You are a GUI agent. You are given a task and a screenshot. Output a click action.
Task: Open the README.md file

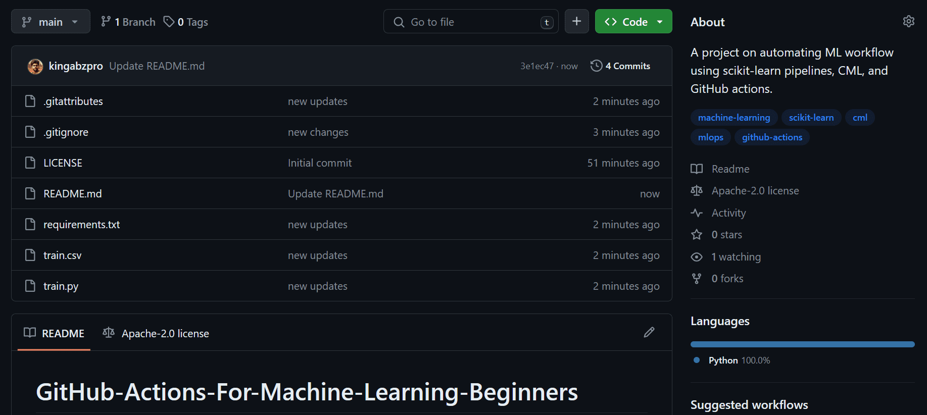[73, 194]
